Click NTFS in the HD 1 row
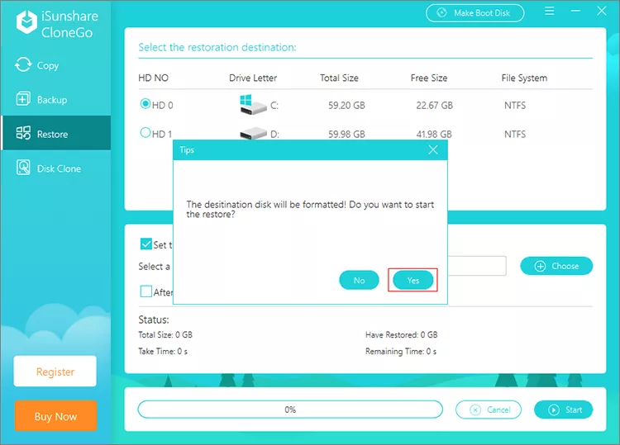Screen dimensions: 620x445 [515, 135]
